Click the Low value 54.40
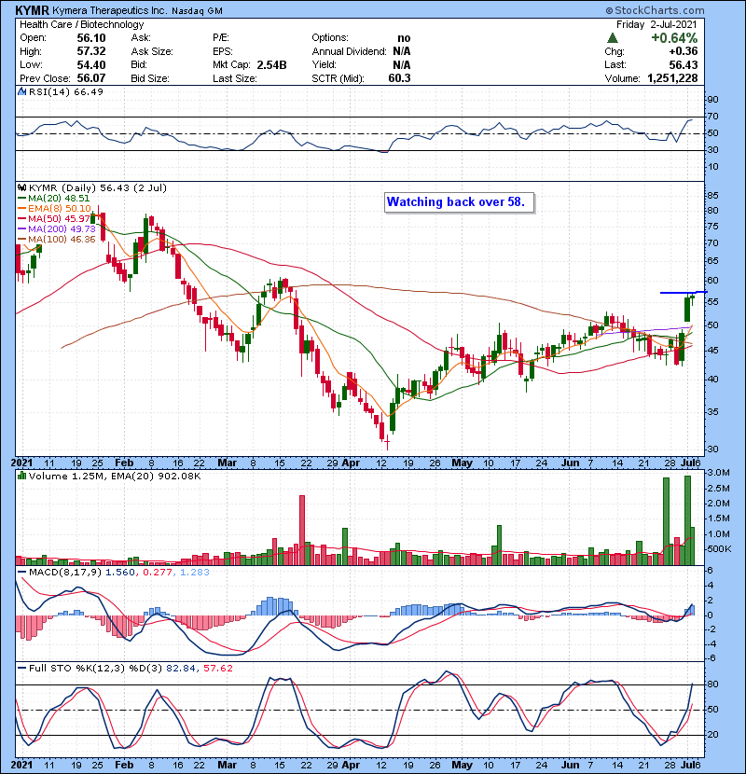The image size is (746, 774). point(91,64)
